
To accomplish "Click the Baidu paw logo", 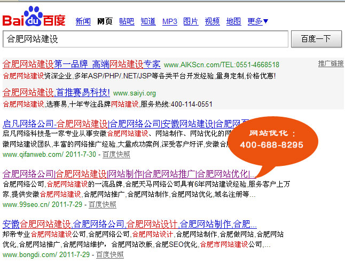I will pyautogui.click(x=34, y=16).
